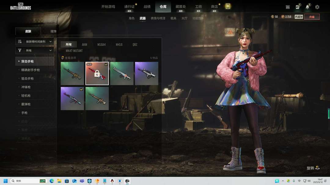Switch to the 大厅 sub-tab

(184, 18)
